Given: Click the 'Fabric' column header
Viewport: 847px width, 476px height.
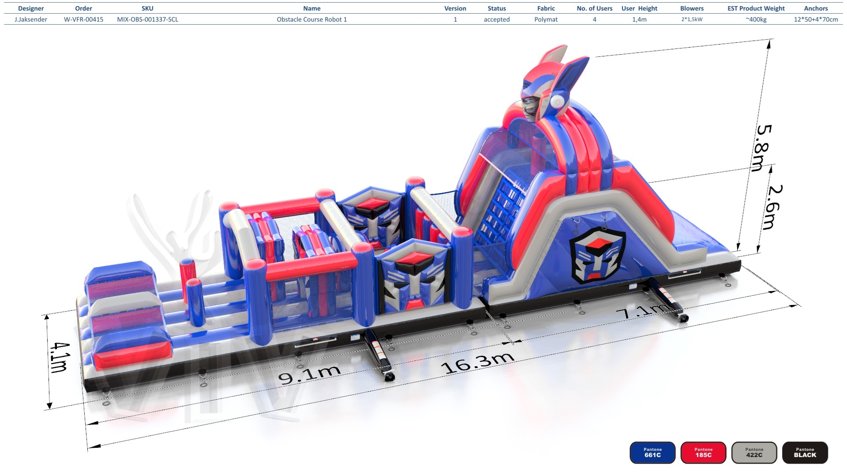Looking at the screenshot, I should tap(546, 8).
